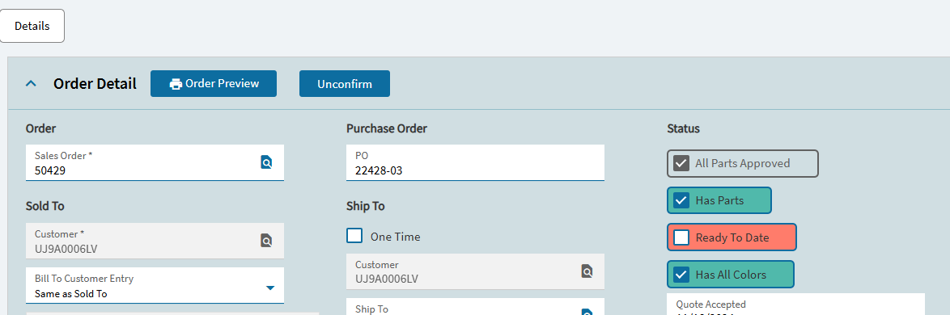The height and width of the screenshot is (315, 950).
Task: Toggle the Has Parts checkbox
Action: click(681, 200)
